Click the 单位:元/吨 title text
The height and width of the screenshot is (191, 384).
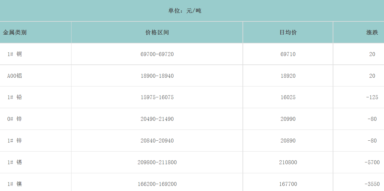tap(185, 11)
